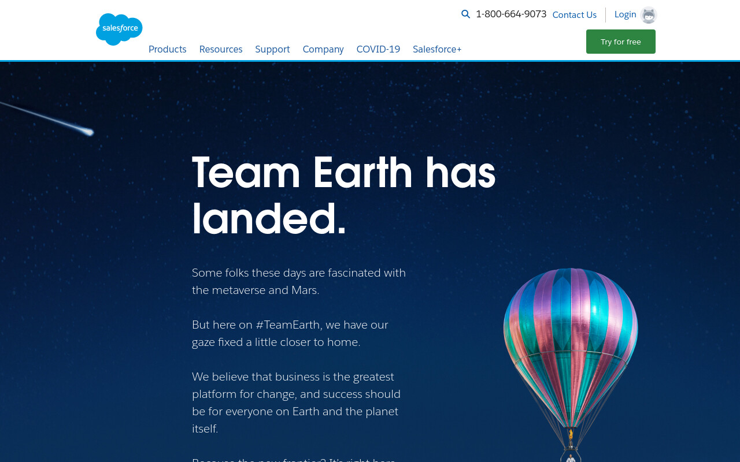Screen dimensions: 740x462
Task: Click the "Team Earth has landed." headline
Action: coord(344,195)
